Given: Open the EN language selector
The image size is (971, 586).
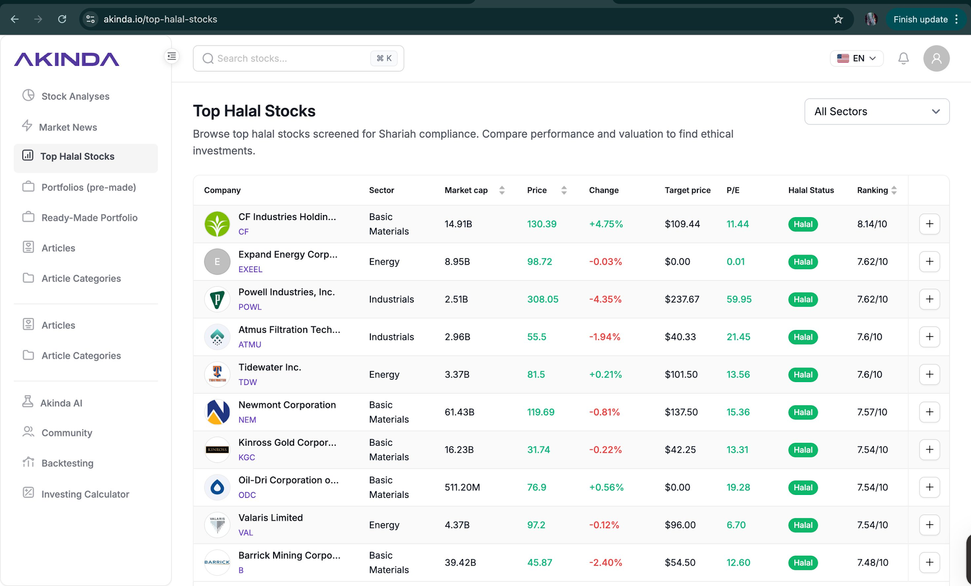Looking at the screenshot, I should tap(856, 58).
